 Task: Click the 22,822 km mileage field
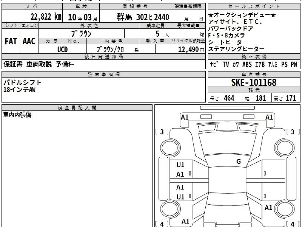(x=46, y=17)
